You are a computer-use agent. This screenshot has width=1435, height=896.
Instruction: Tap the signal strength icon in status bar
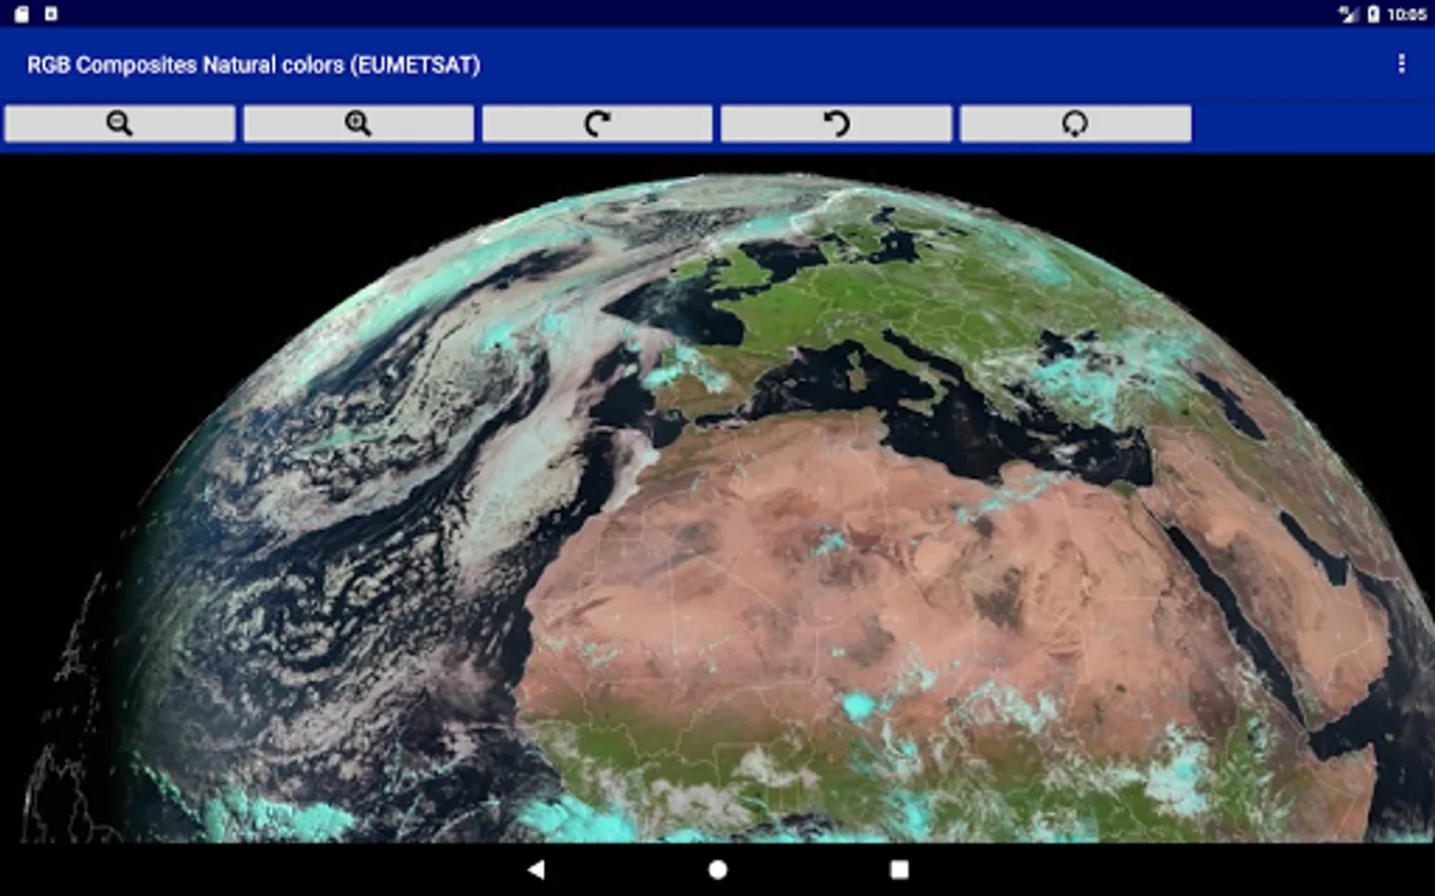click(x=1348, y=14)
